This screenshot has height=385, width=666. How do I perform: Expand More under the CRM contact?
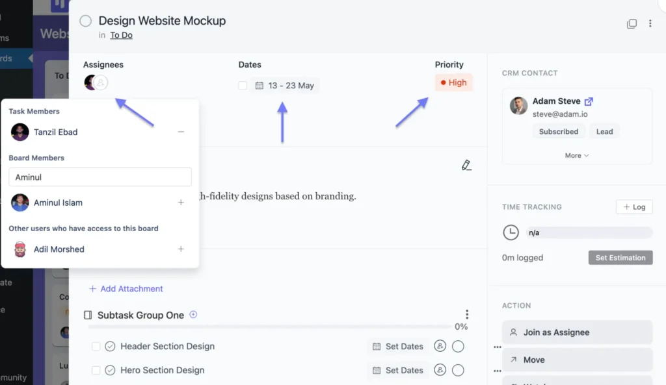pos(576,156)
